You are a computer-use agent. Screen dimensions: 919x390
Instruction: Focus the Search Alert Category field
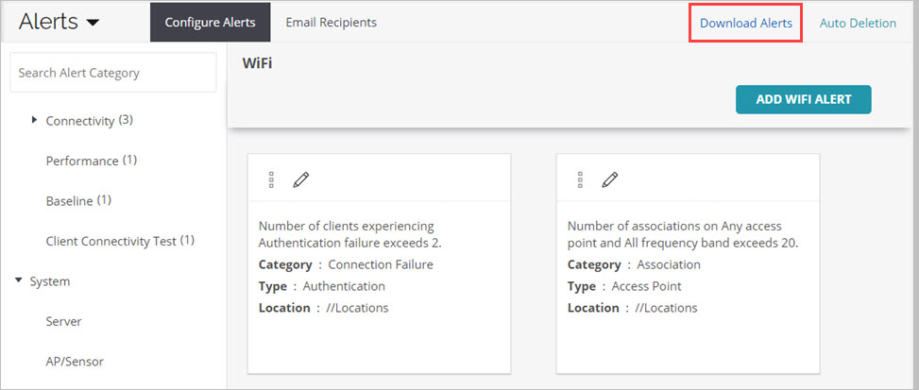tap(112, 73)
